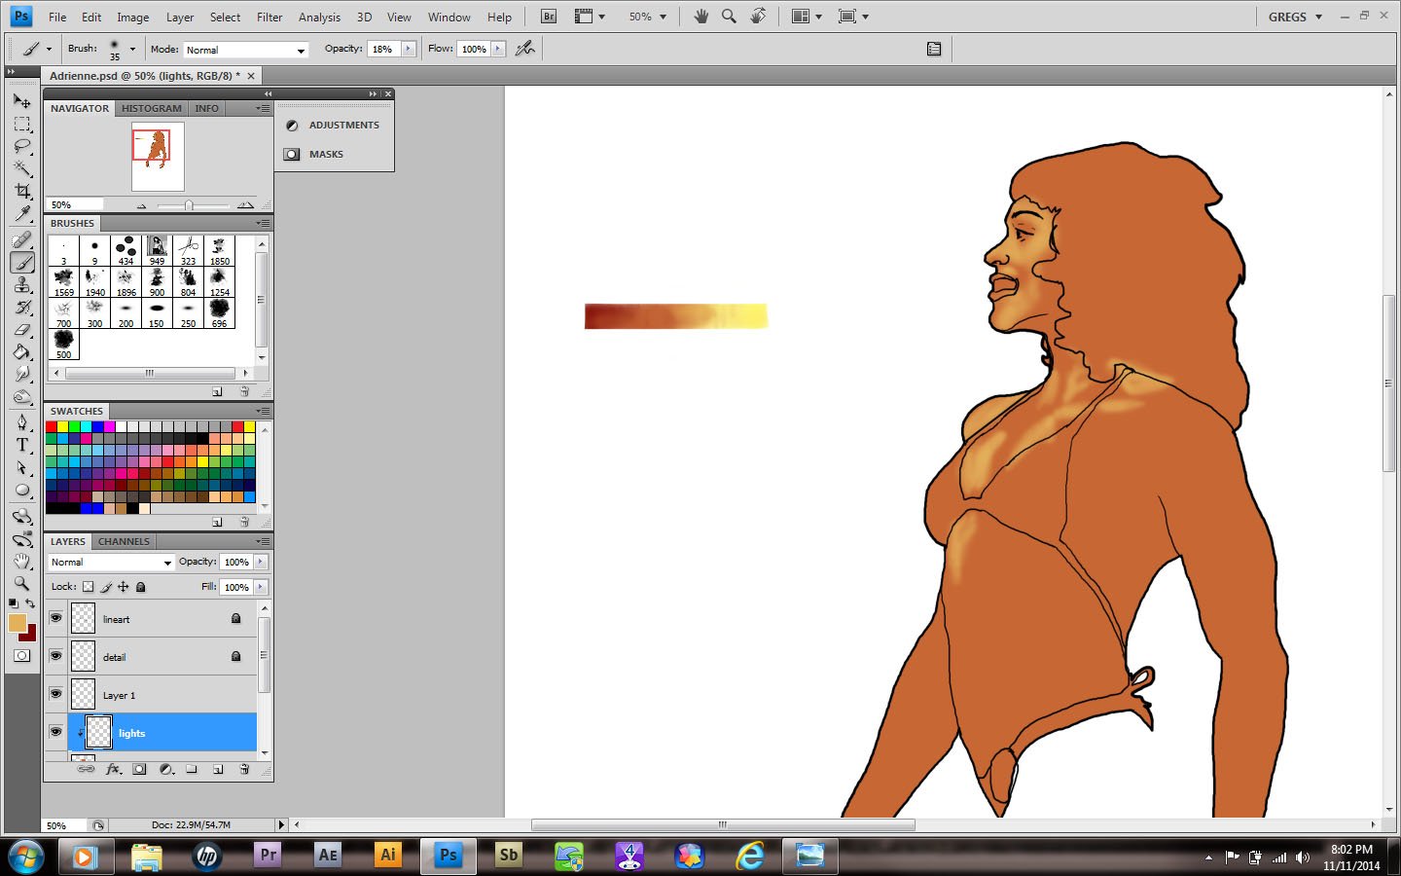The image size is (1401, 876).
Task: Select the Eyedropper tool
Action: tap(22, 214)
